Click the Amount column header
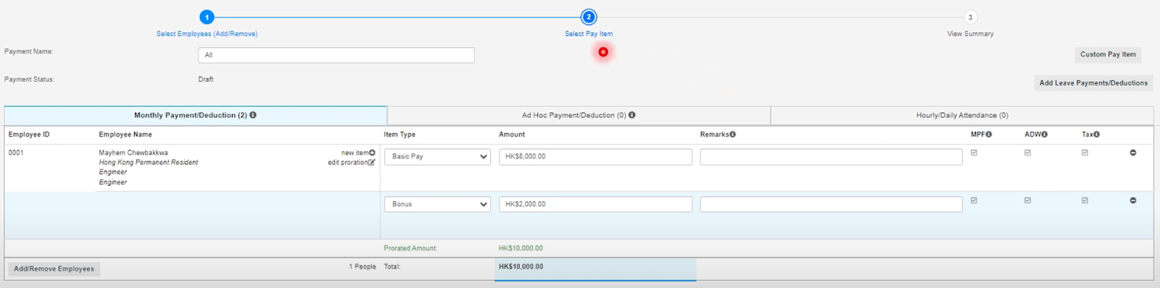The image size is (1160, 288). point(512,135)
